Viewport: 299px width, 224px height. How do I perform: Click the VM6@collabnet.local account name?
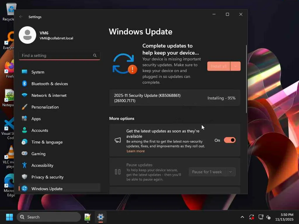coord(56,38)
